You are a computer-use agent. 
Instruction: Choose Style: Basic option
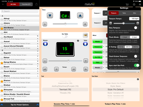[116, 86]
